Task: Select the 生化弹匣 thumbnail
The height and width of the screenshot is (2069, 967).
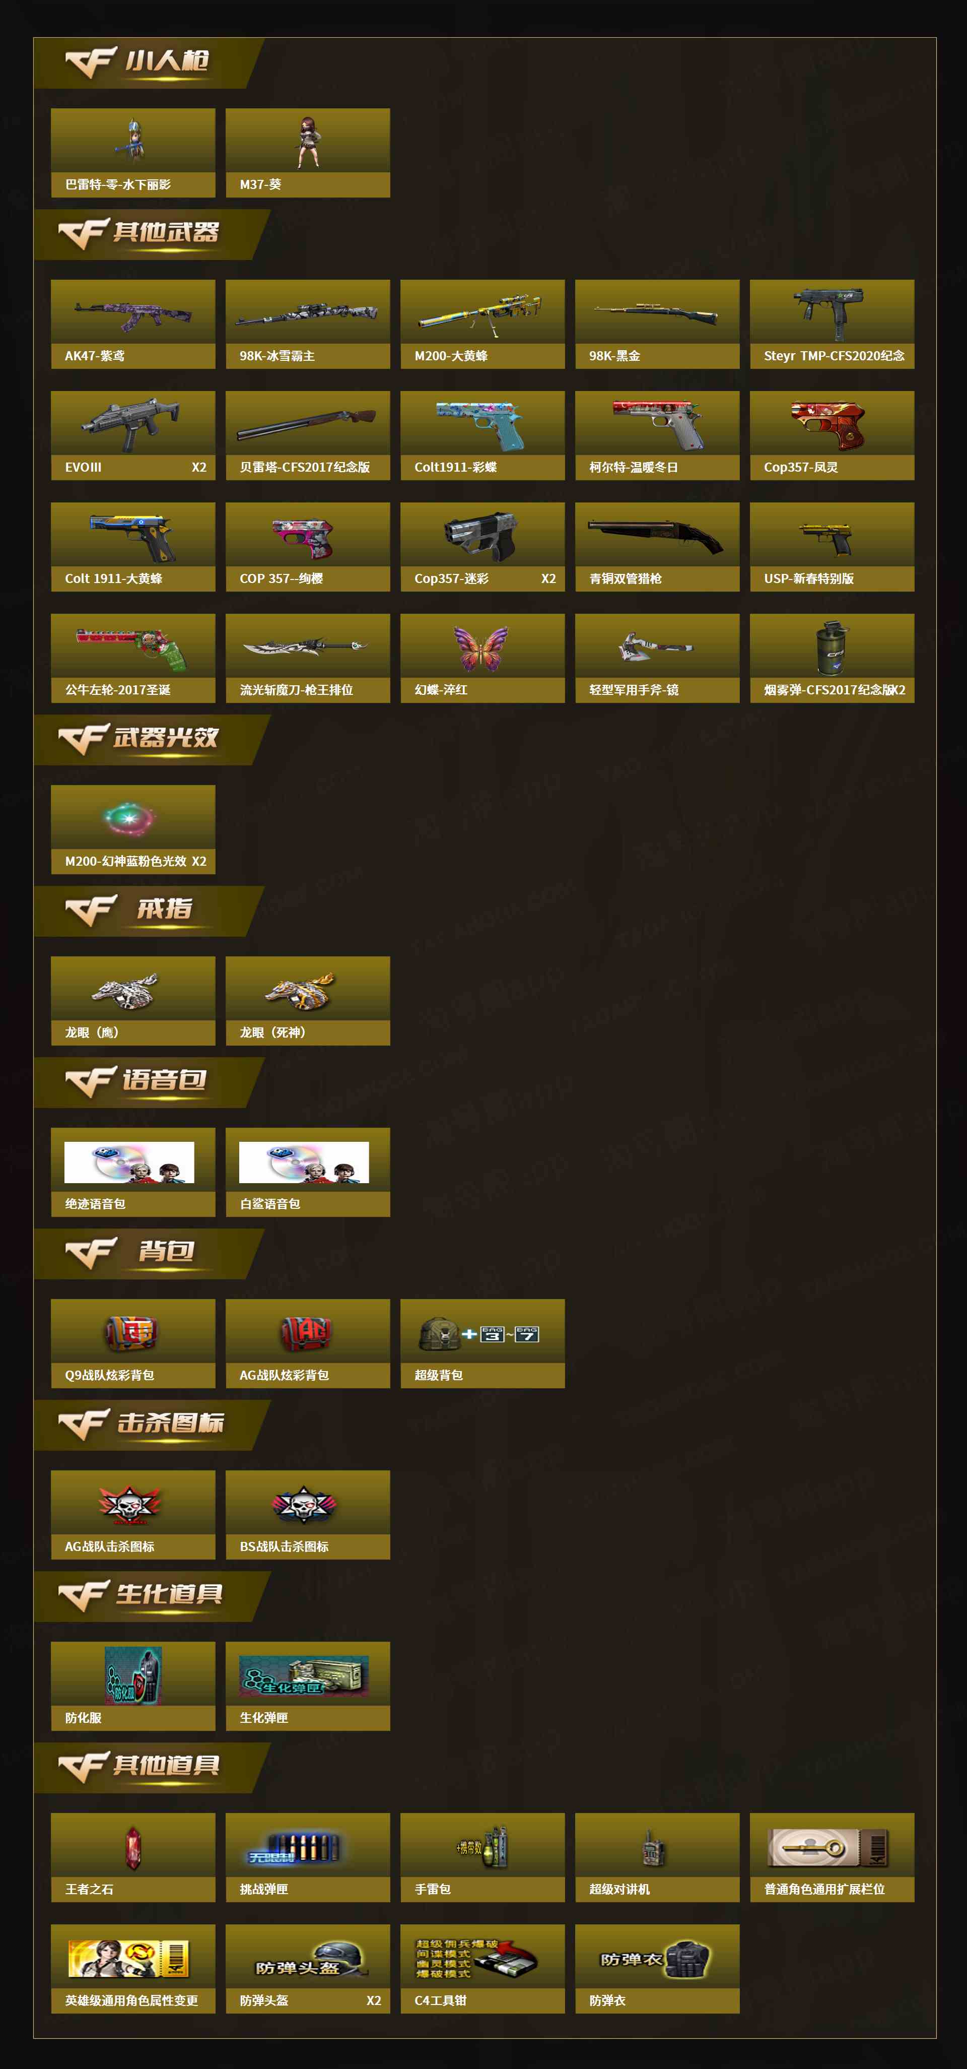Action: pyautogui.click(x=304, y=1676)
